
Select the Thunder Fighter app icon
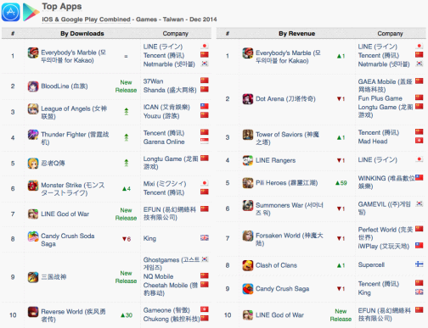33,135
